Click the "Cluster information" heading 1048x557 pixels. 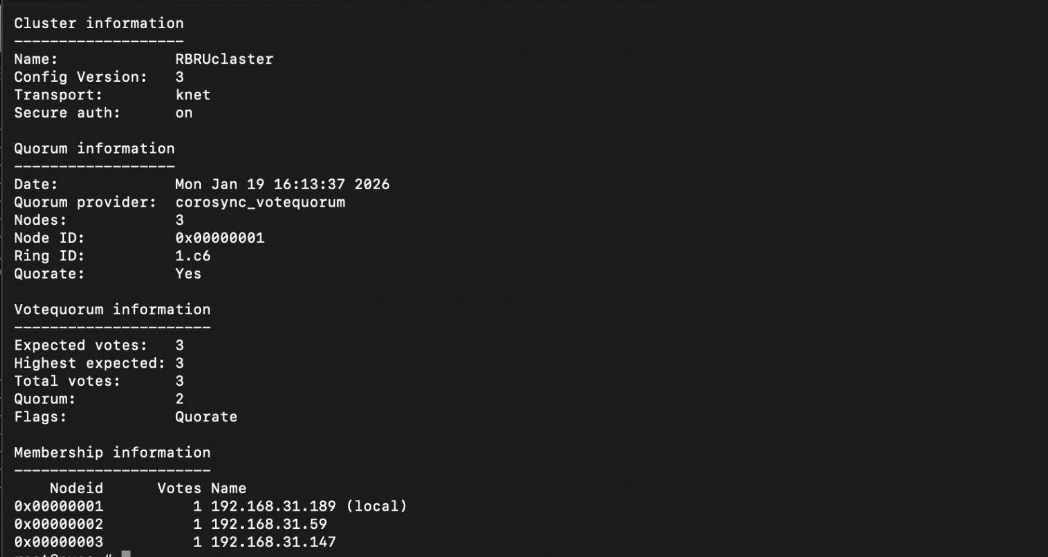click(x=99, y=23)
